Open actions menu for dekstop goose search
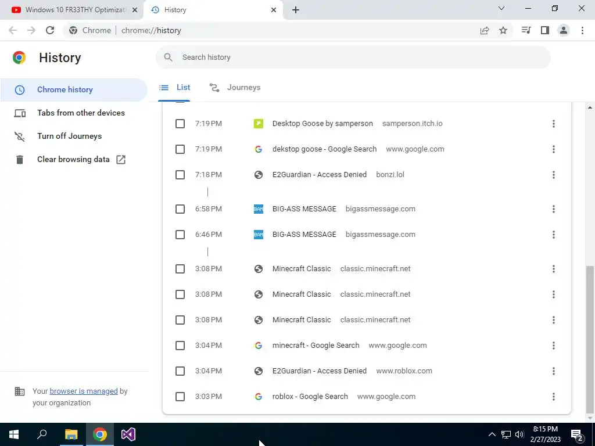Image resolution: width=595 pixels, height=446 pixels. [x=554, y=149]
